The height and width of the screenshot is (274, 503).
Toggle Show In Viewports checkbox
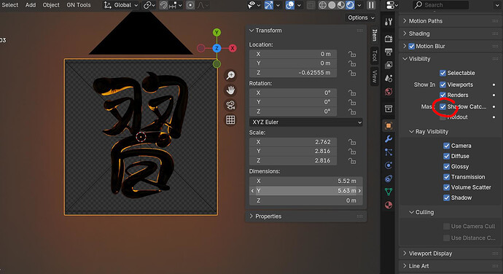pyautogui.click(x=442, y=85)
